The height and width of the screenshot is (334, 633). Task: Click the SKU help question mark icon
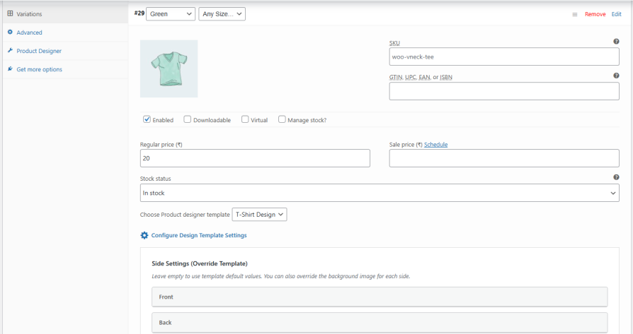point(616,42)
